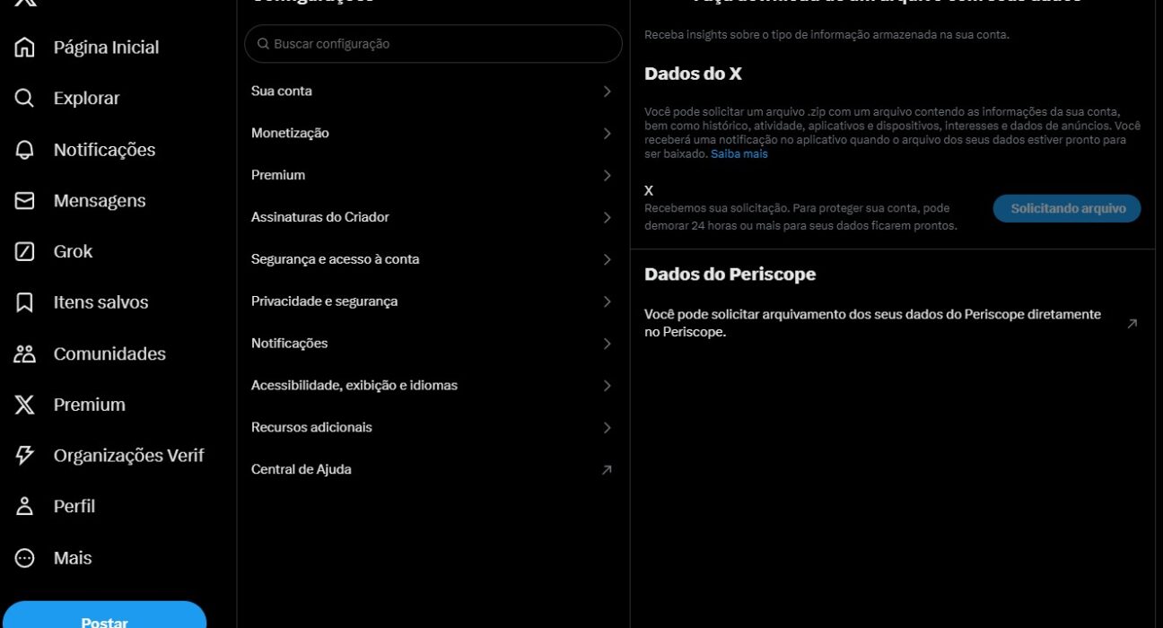This screenshot has width=1163, height=628.
Task: Open Explorar via the magnifier icon
Action: [x=25, y=99]
